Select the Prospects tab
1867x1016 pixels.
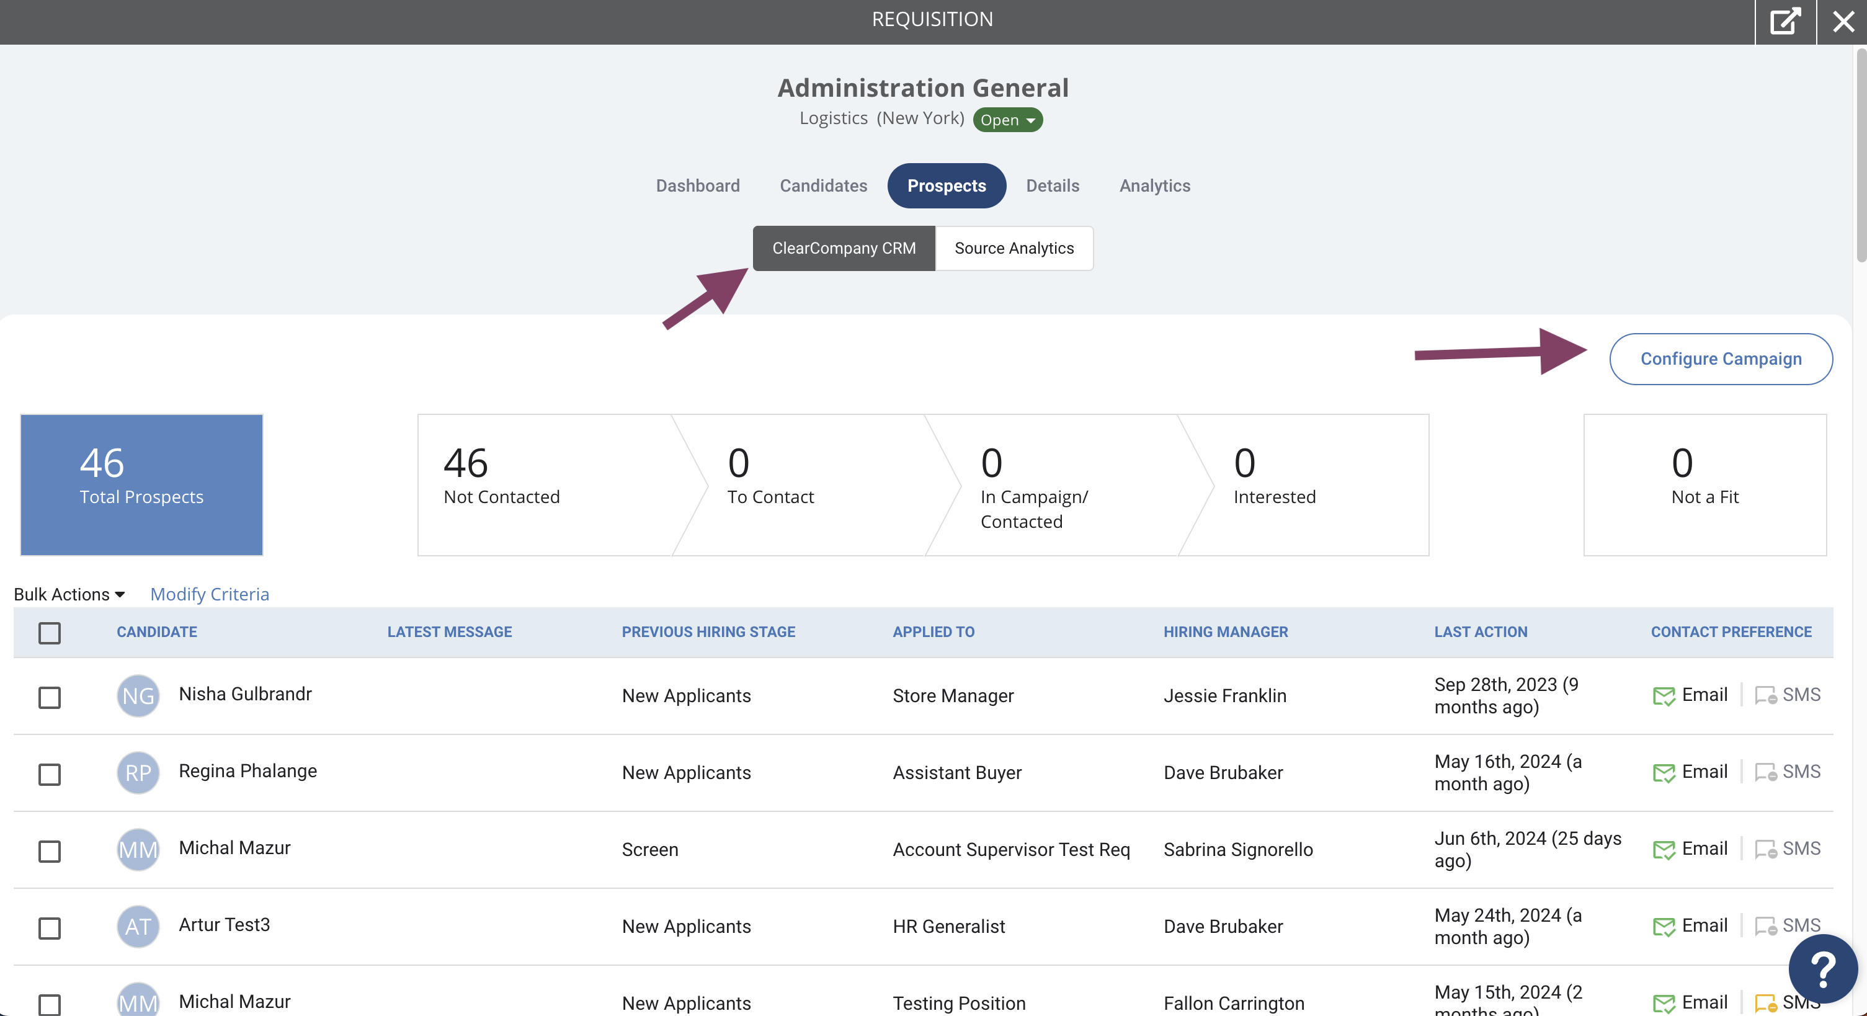[x=947, y=185]
